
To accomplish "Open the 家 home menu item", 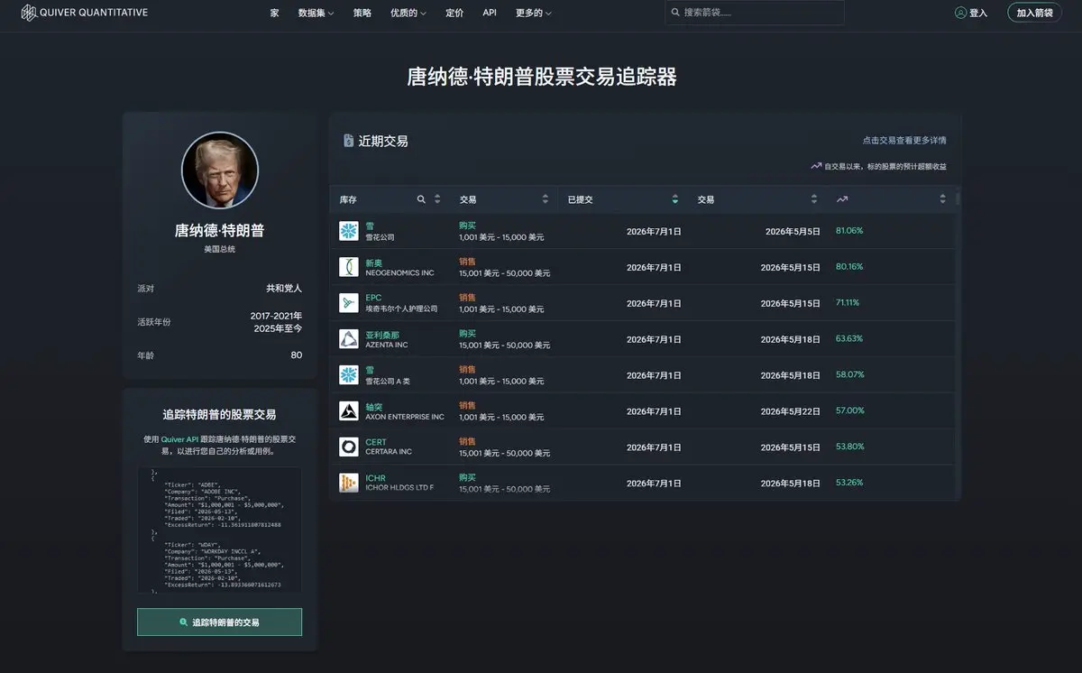I will [274, 13].
